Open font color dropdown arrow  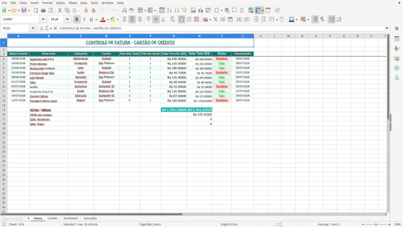point(108,19)
